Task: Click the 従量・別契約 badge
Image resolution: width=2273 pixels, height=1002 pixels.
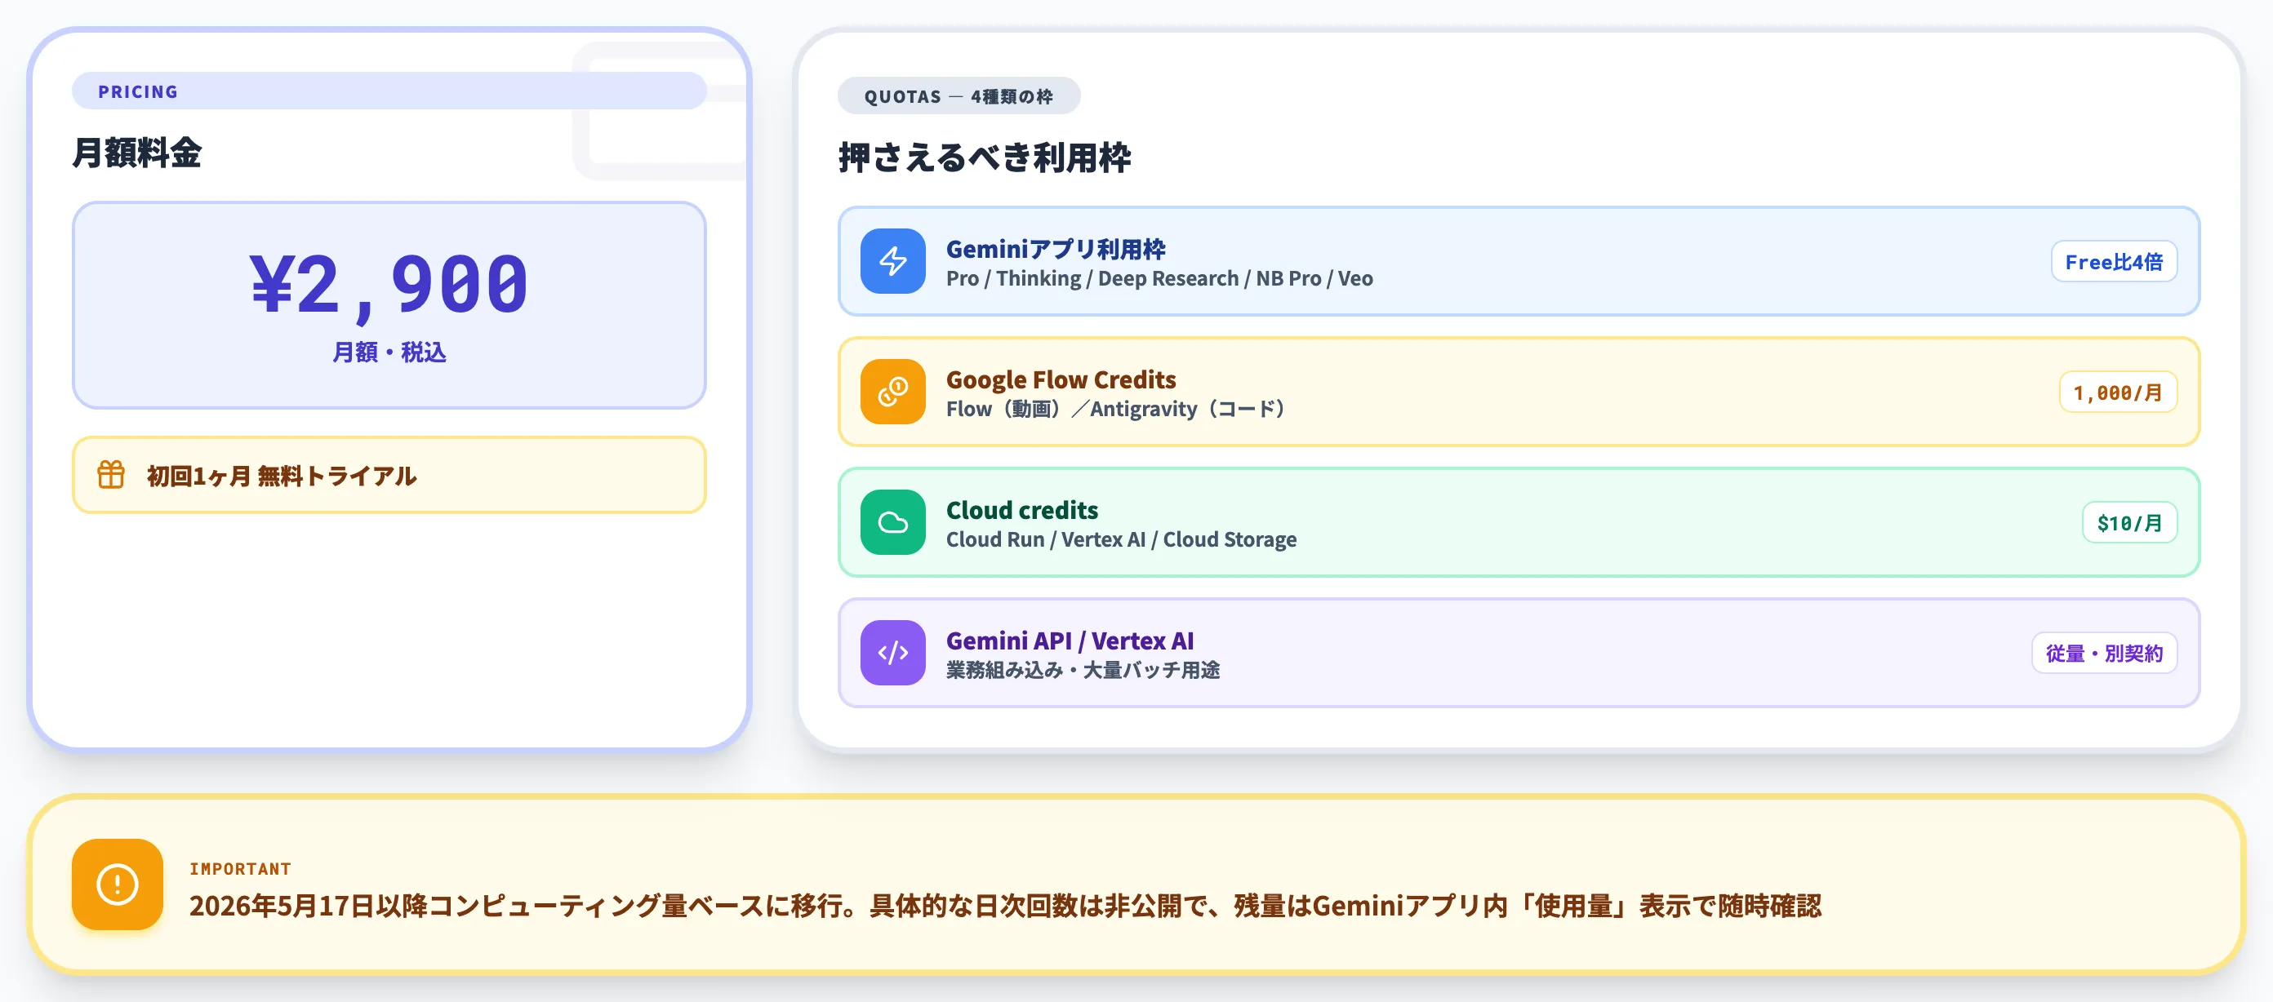Action: [x=2103, y=654]
